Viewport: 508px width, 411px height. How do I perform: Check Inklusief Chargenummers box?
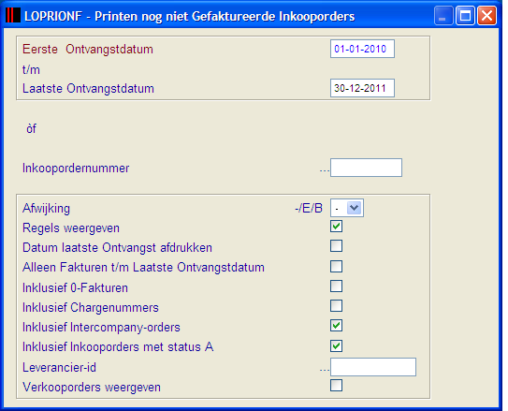click(336, 305)
